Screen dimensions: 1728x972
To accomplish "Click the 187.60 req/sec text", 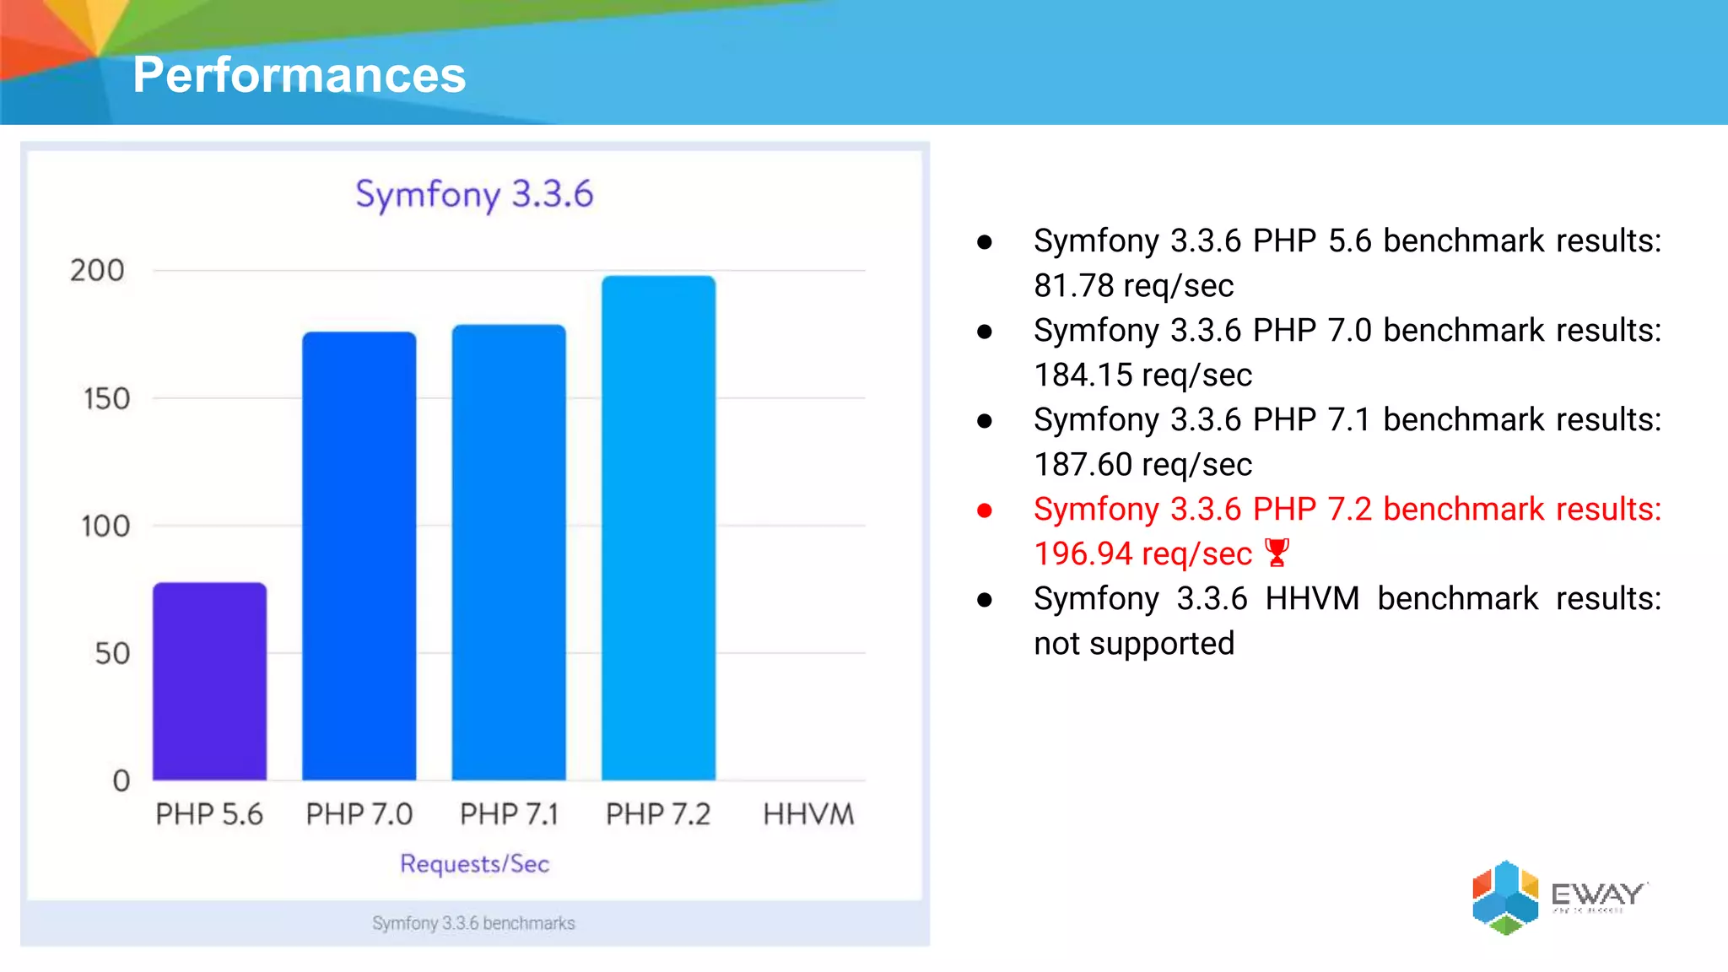I will pyautogui.click(x=1143, y=465).
